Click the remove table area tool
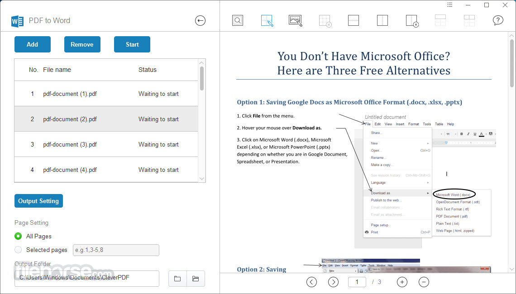516x294 pixels. pyautogui.click(x=325, y=21)
